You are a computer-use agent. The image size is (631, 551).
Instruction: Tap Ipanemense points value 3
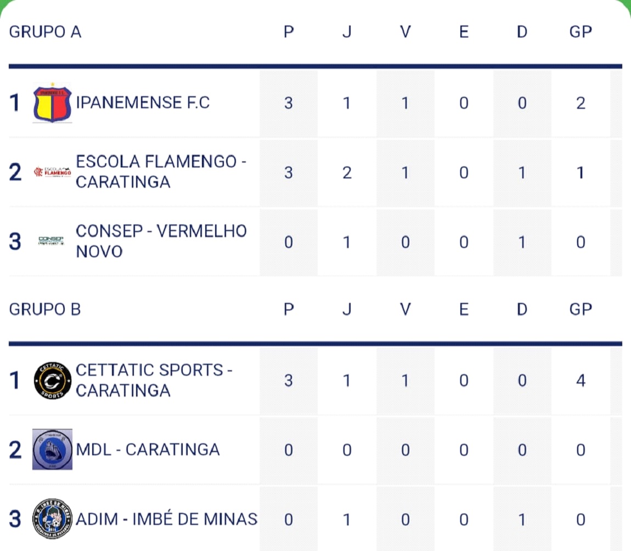coord(289,103)
